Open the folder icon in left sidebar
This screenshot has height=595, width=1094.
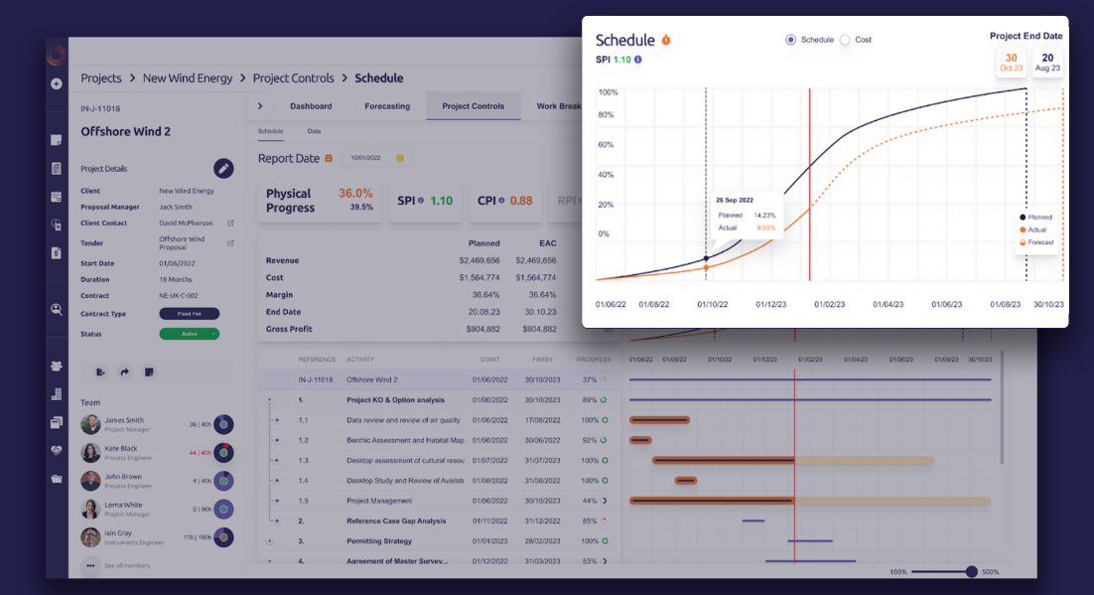point(57,479)
